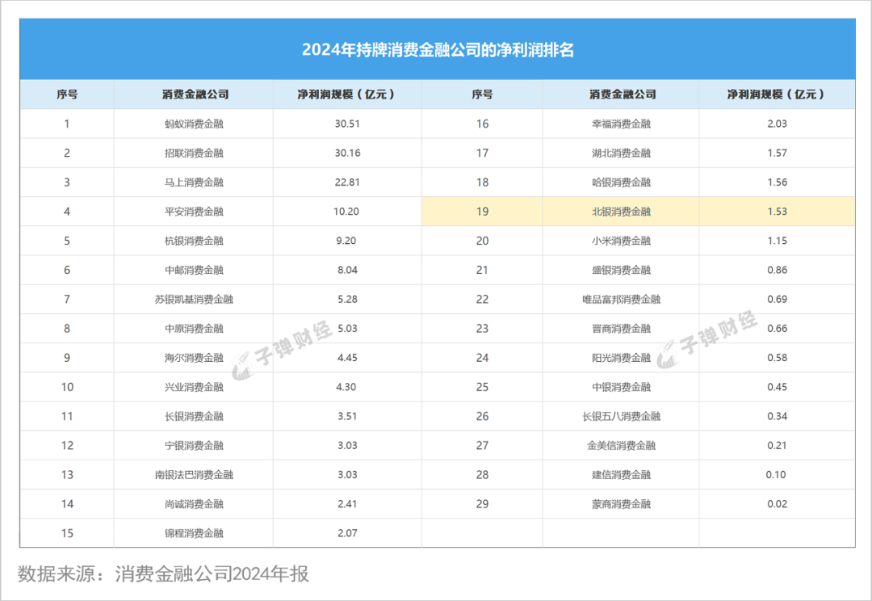
Task: Click the rank number 19 cell
Action: click(482, 212)
